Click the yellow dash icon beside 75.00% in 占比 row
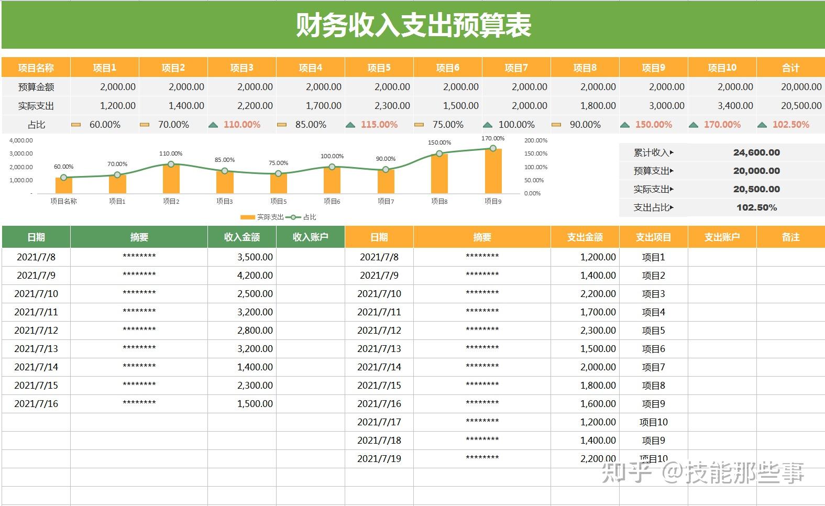Viewport: 825px width, 506px height. pyautogui.click(x=419, y=125)
